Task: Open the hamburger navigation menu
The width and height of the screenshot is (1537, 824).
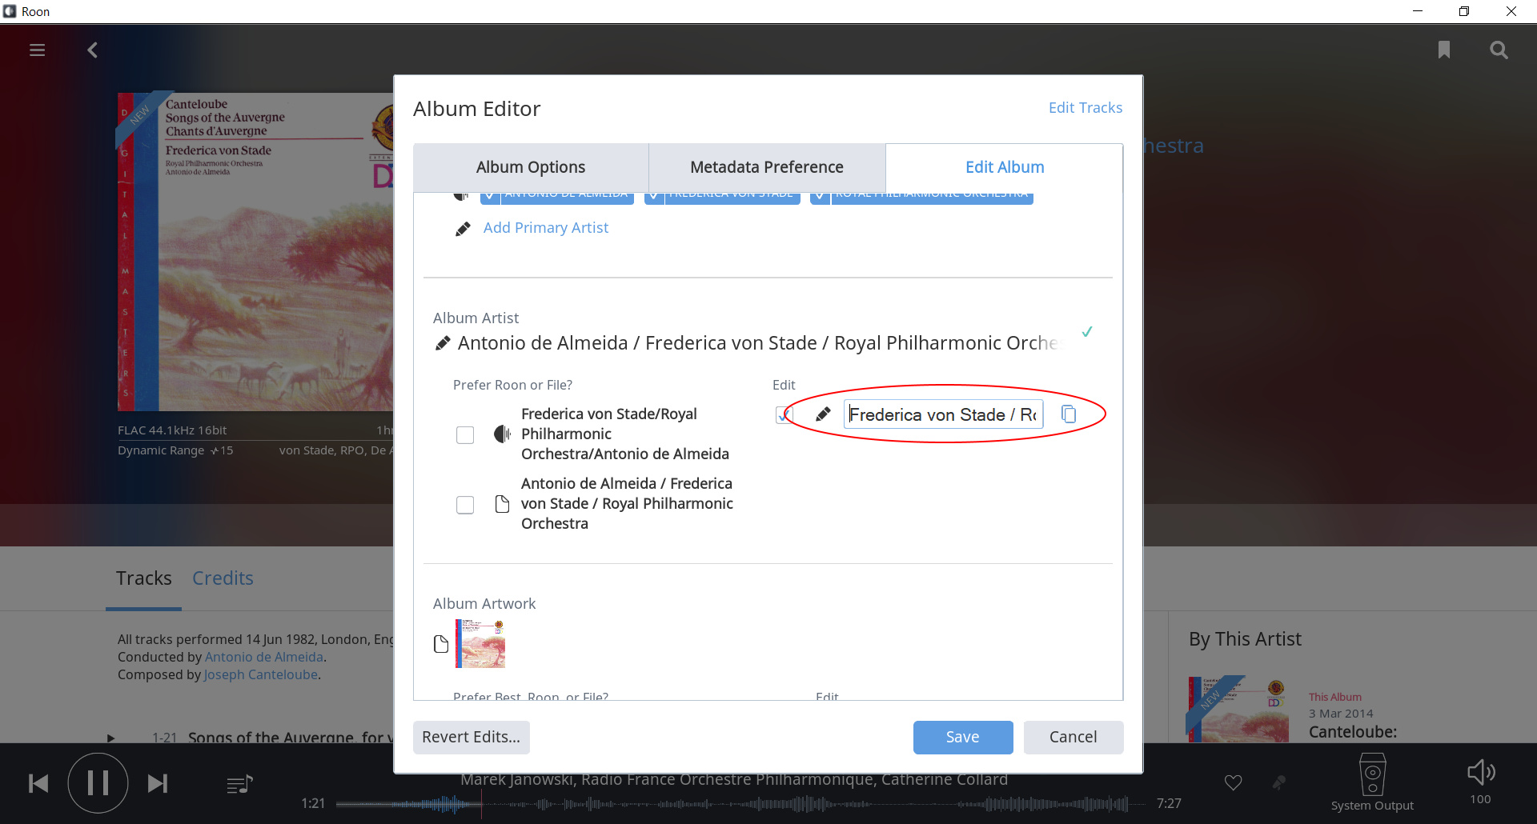Action: [37, 50]
